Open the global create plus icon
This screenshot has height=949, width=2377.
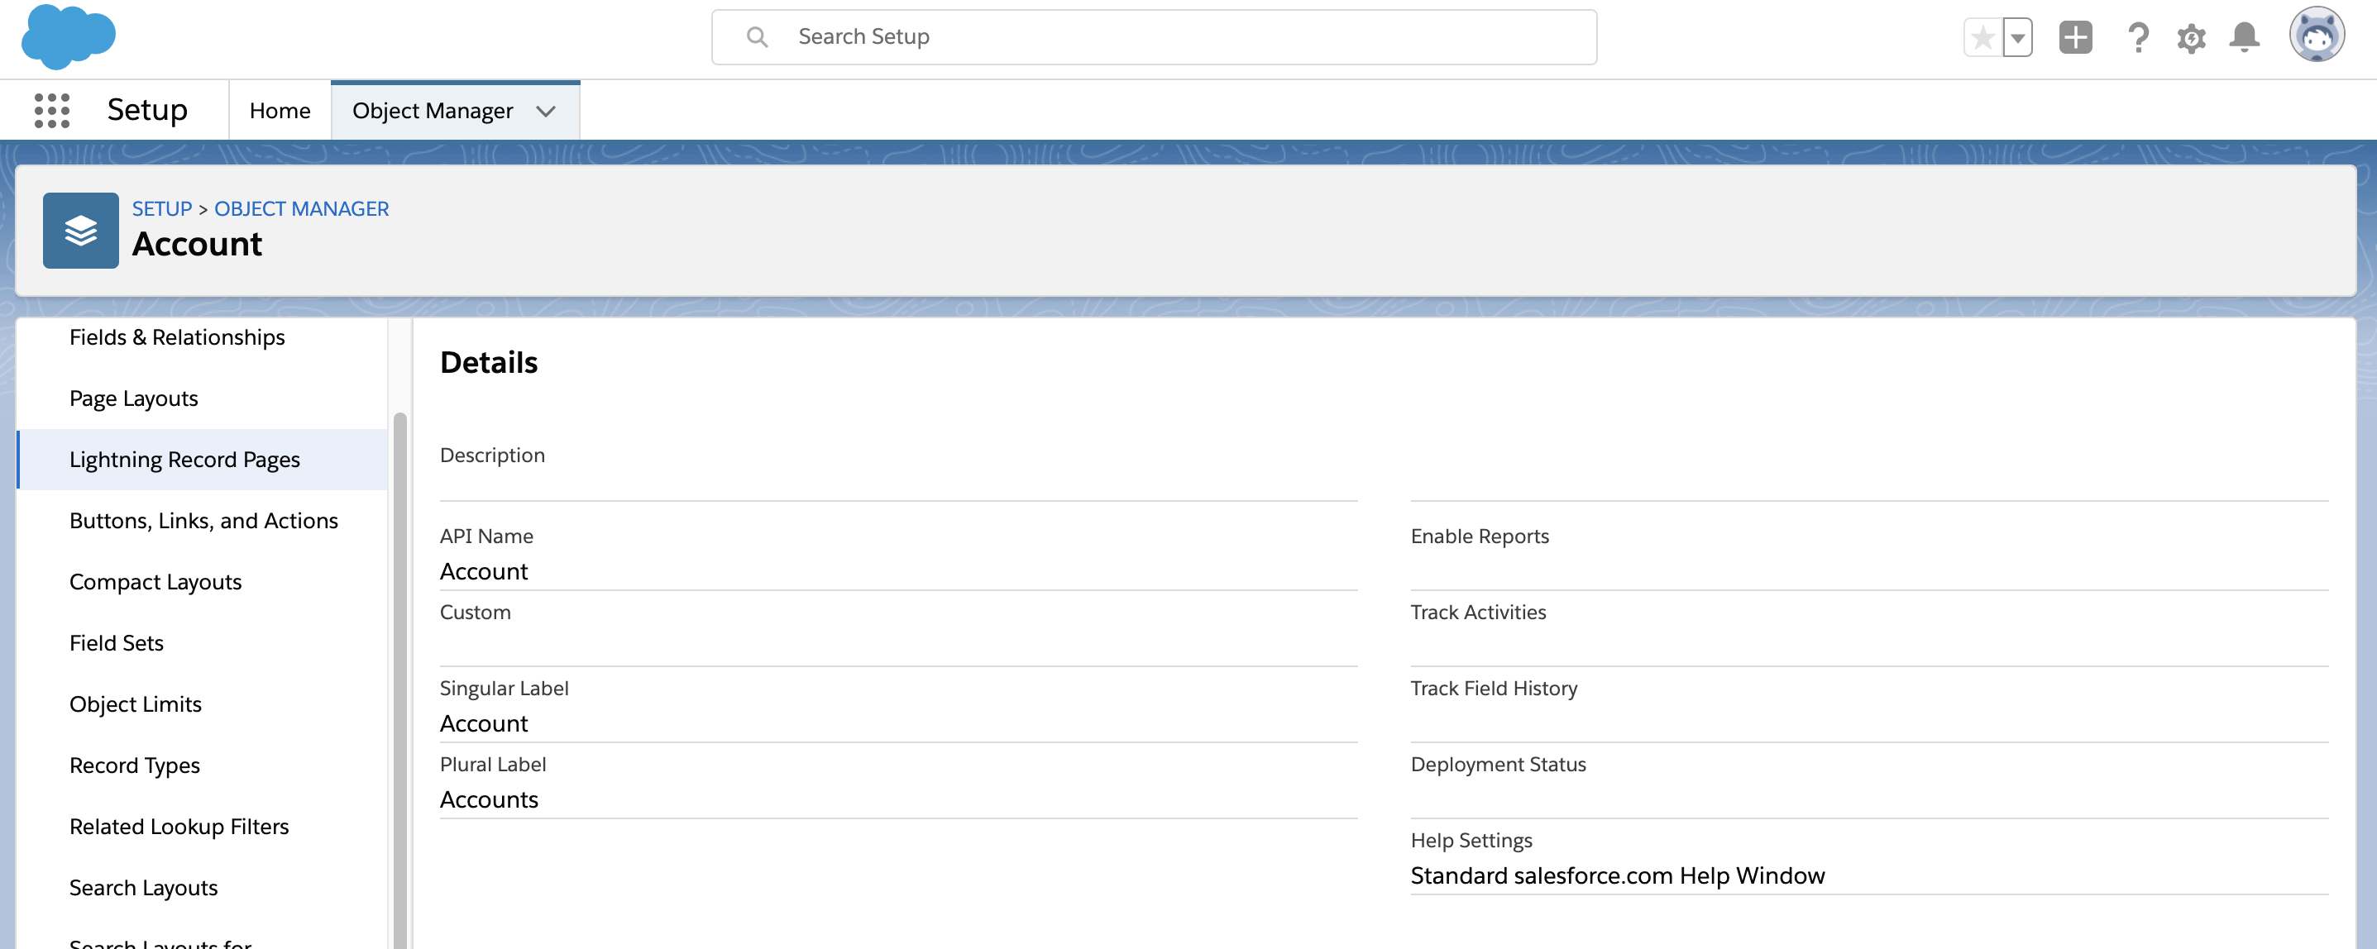(x=2075, y=37)
